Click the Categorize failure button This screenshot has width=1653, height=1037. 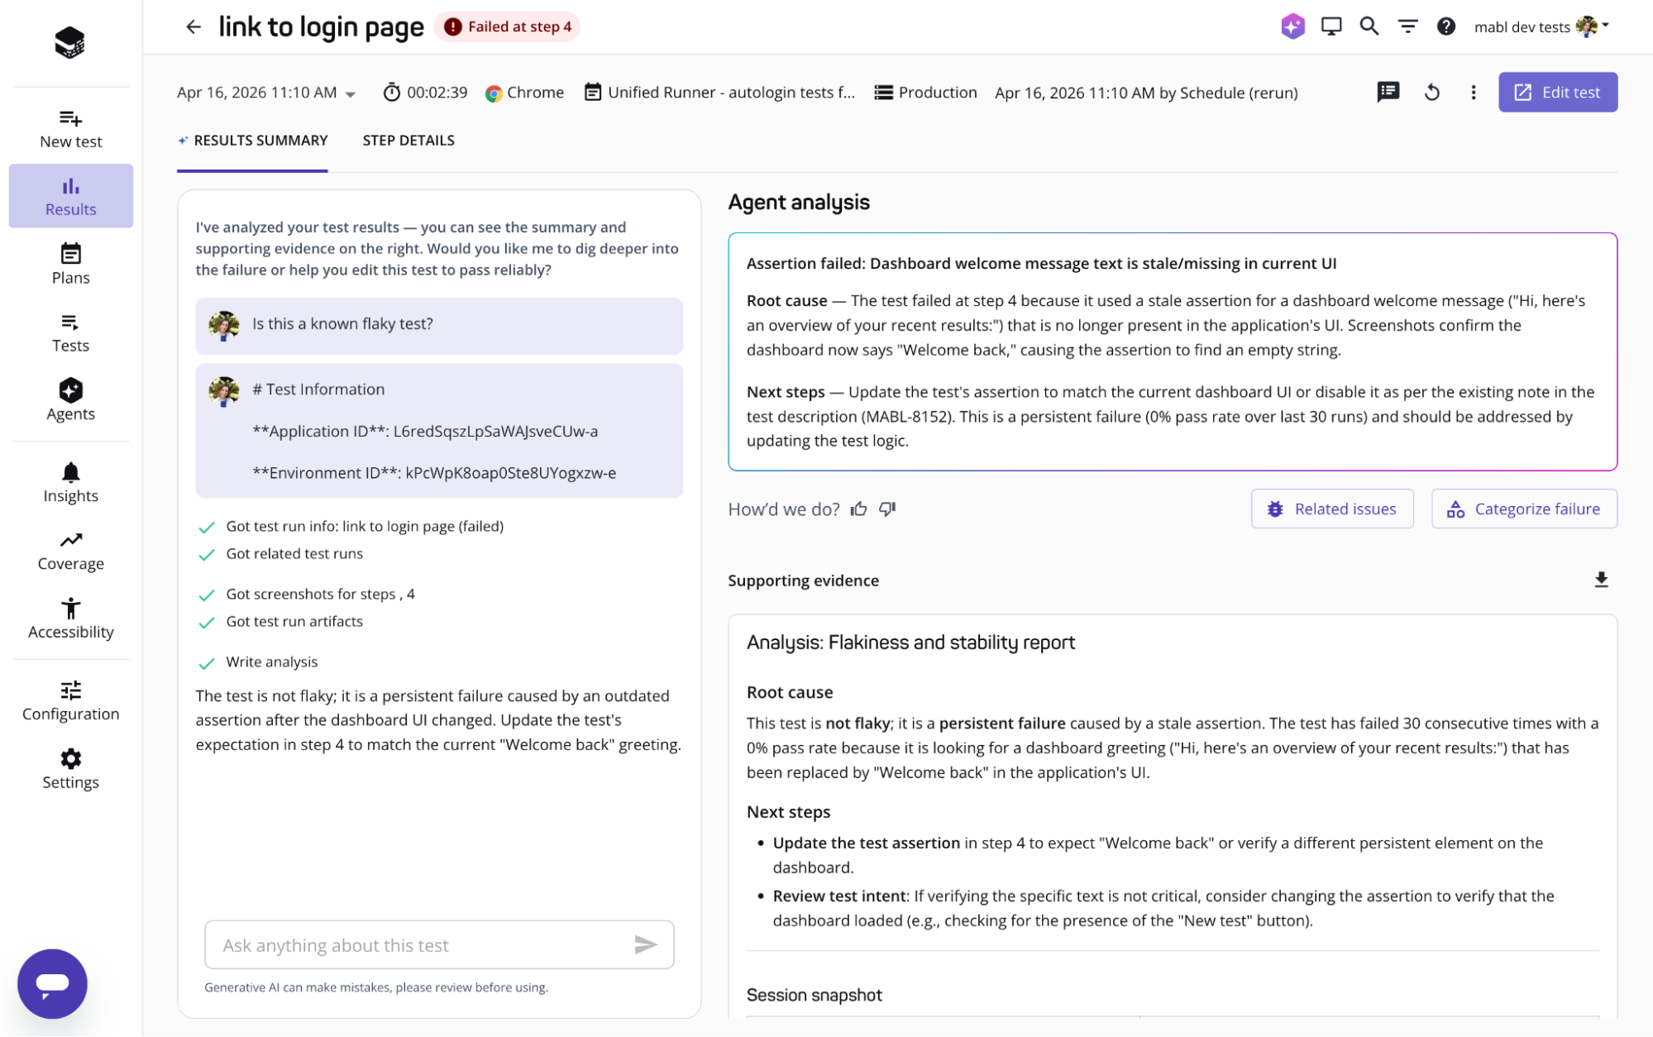tap(1524, 509)
